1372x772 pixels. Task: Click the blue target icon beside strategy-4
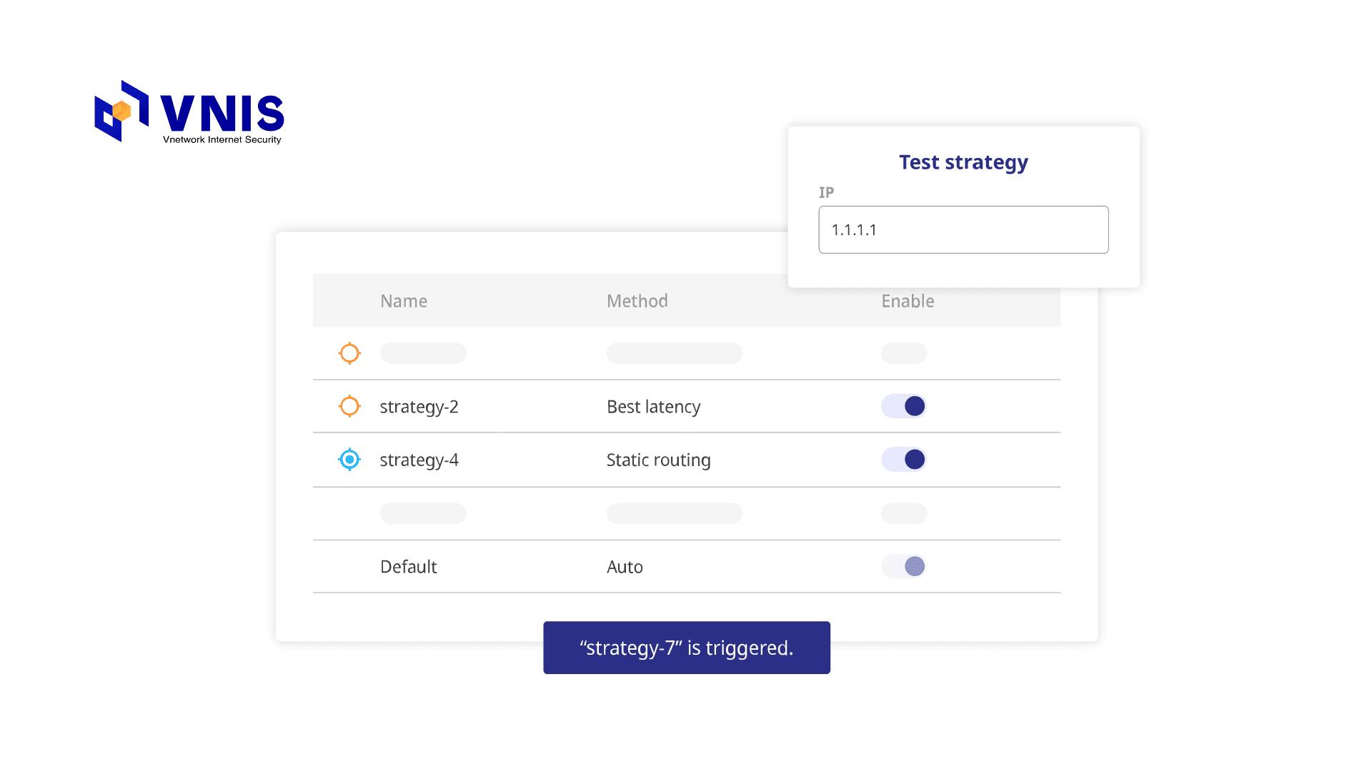(349, 460)
